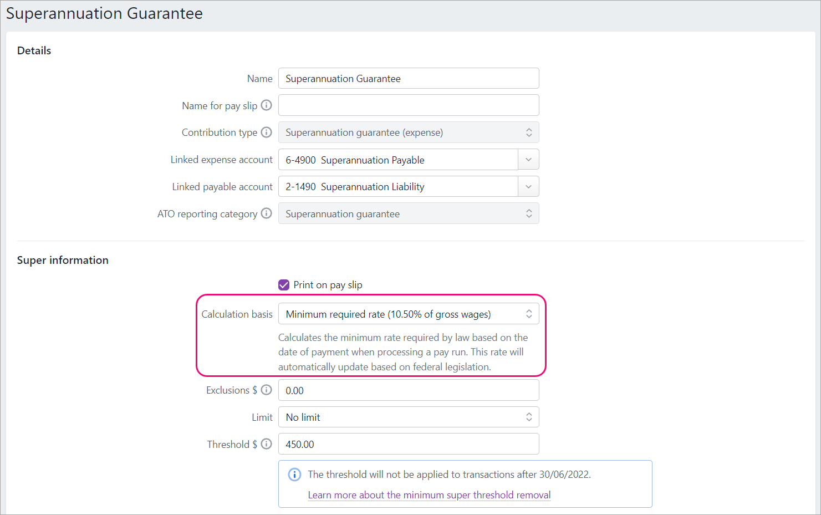
Task: Click the info icon beside Exclusions $
Action: 267,390
